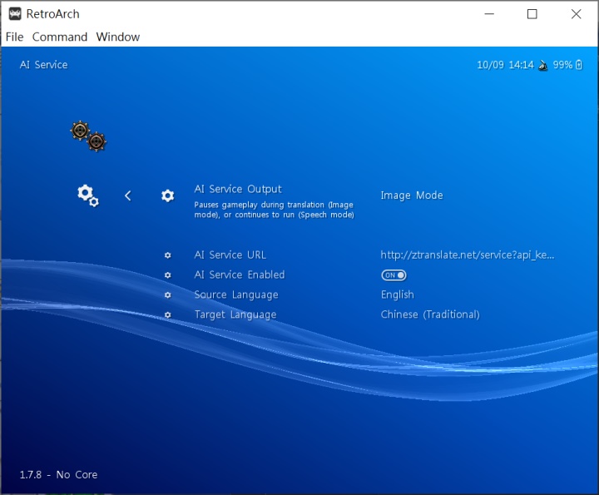
Task: Select the AI Service URL entry
Action: 230,255
